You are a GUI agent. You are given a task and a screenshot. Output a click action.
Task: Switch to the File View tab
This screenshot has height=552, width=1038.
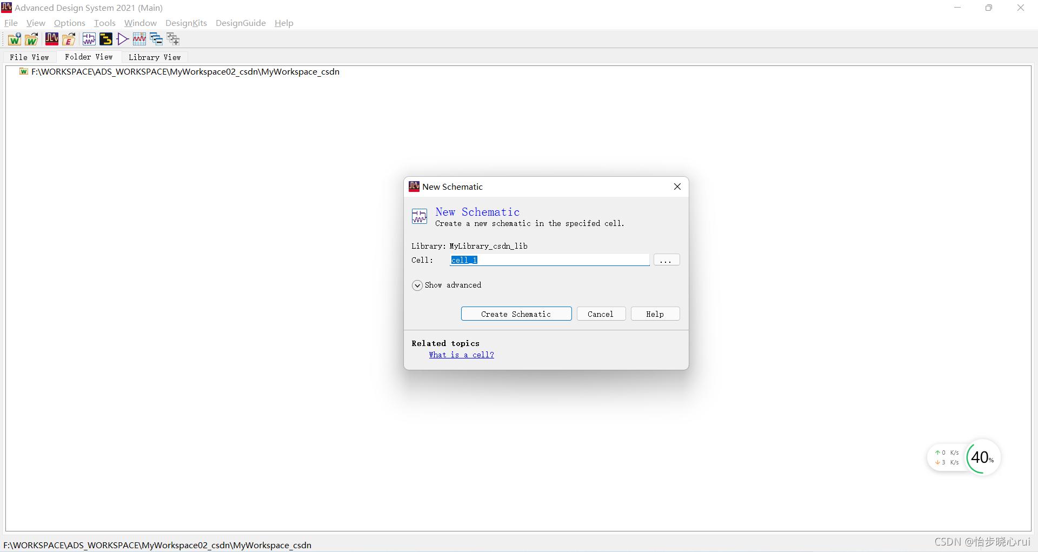(x=29, y=57)
